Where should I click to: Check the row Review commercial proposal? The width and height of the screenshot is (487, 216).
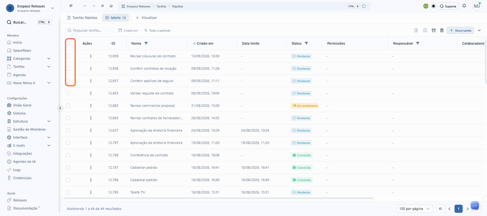(68, 106)
